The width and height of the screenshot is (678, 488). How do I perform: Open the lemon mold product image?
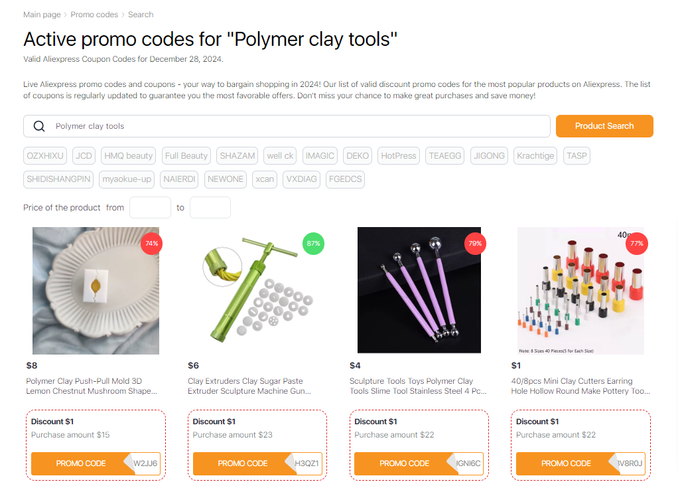[x=96, y=291]
